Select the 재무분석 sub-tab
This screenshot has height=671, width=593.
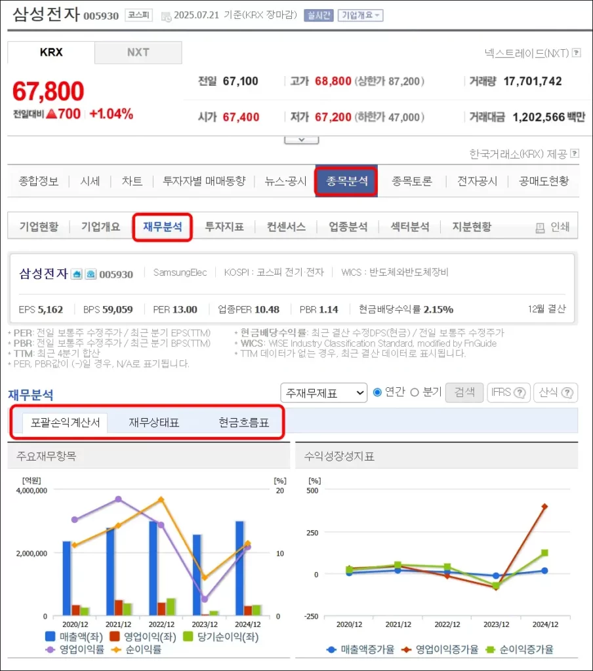point(163,226)
